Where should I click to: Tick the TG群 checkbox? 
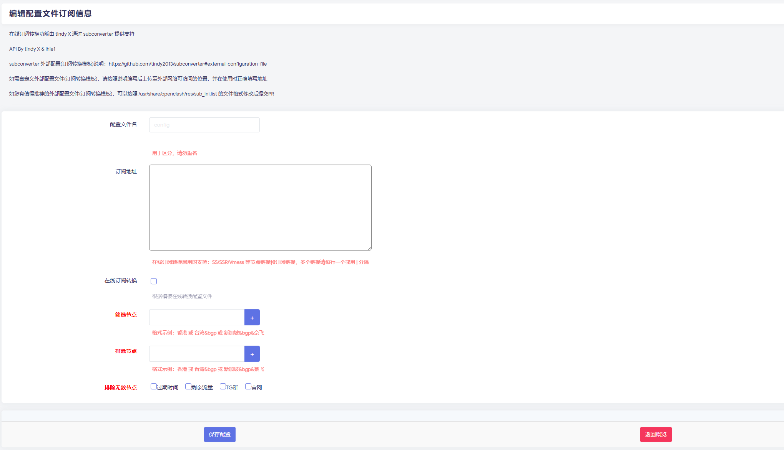223,386
